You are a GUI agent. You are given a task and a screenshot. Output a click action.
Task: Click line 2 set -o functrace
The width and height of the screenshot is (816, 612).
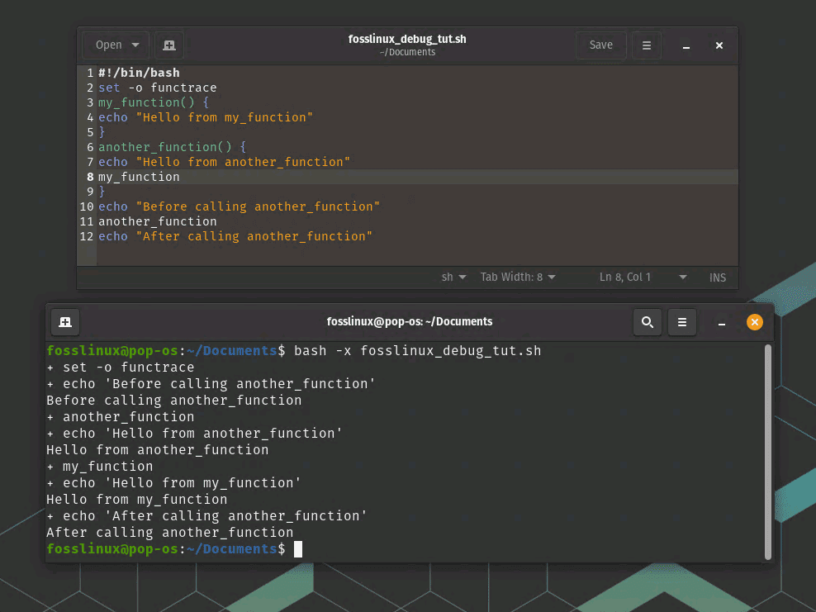coord(157,88)
